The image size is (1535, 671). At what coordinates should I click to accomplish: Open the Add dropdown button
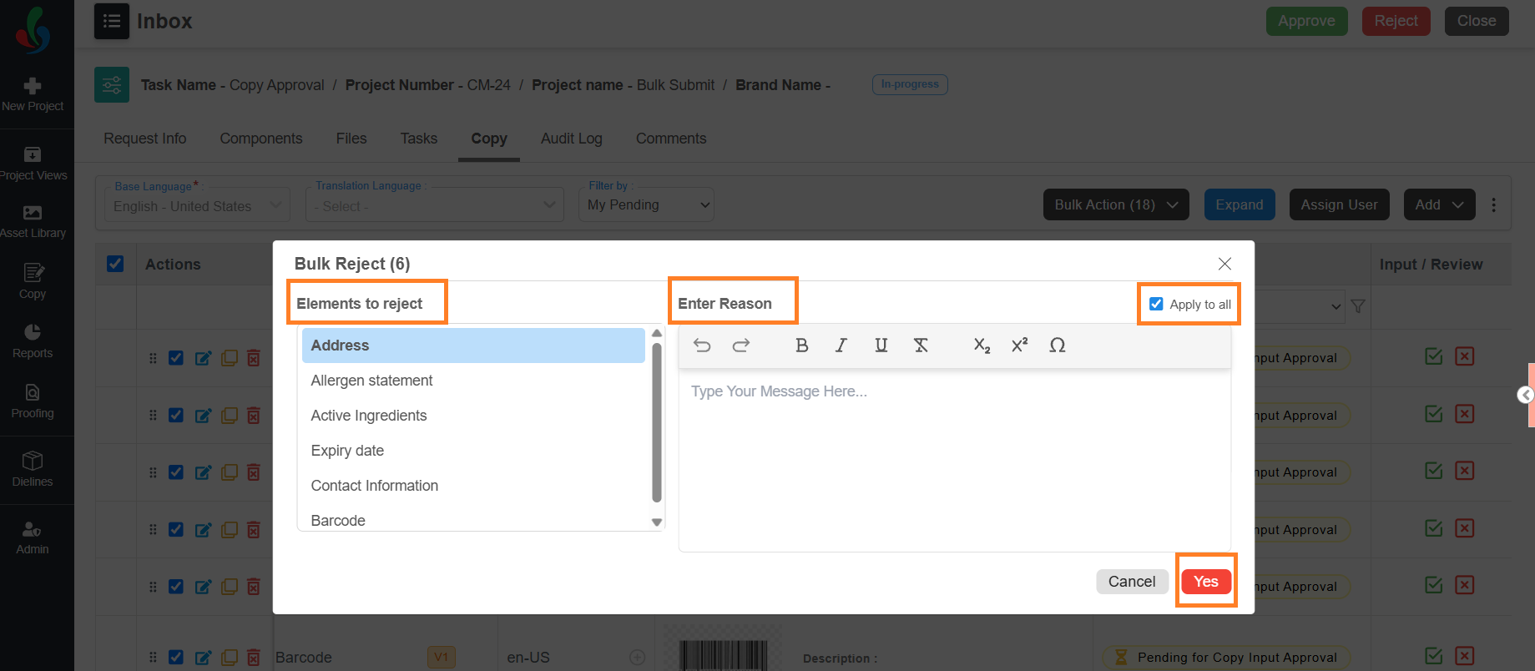[1439, 204]
